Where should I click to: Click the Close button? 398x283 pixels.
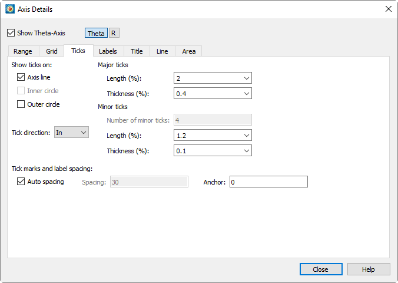[x=321, y=269]
